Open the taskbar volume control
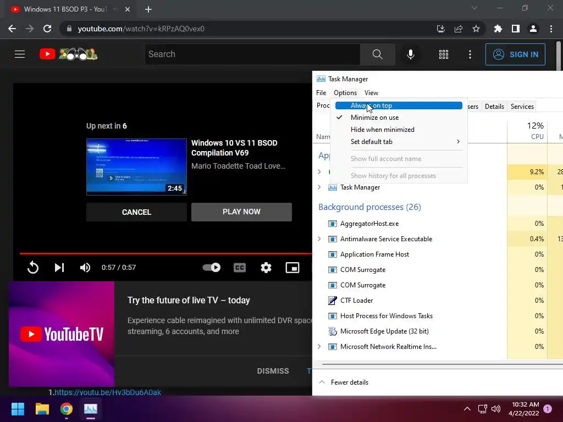This screenshot has width=563, height=422. (496, 409)
